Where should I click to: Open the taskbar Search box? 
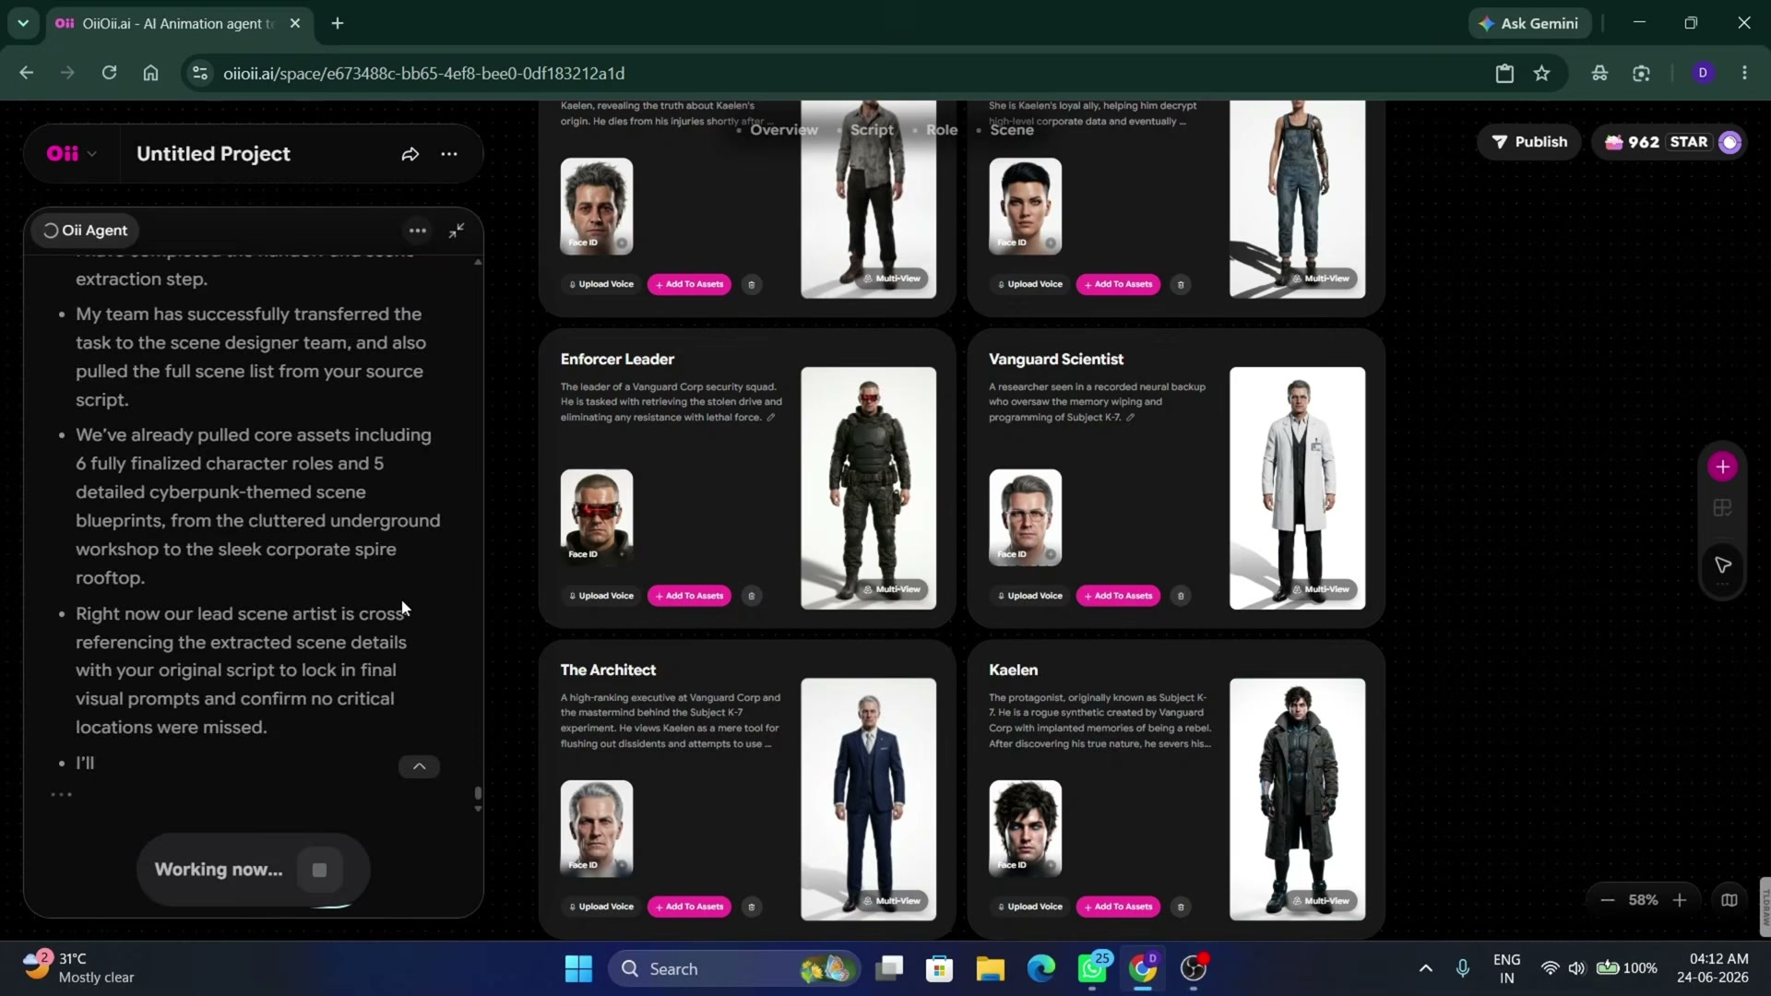coord(734,968)
